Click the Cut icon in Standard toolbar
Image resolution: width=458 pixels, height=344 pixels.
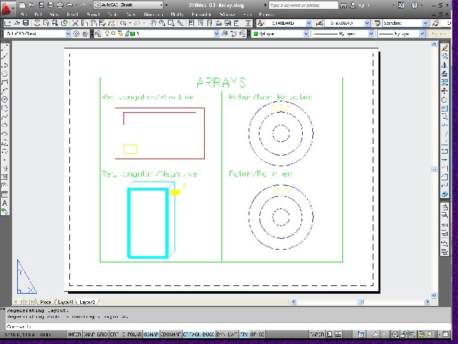click(x=75, y=23)
